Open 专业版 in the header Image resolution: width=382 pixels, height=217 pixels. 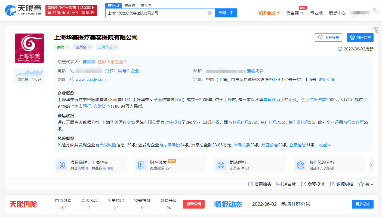pyautogui.click(x=316, y=13)
